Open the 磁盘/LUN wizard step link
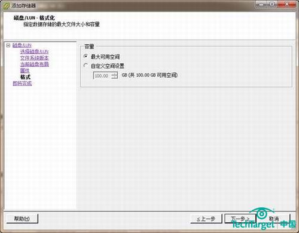 [x=22, y=45]
